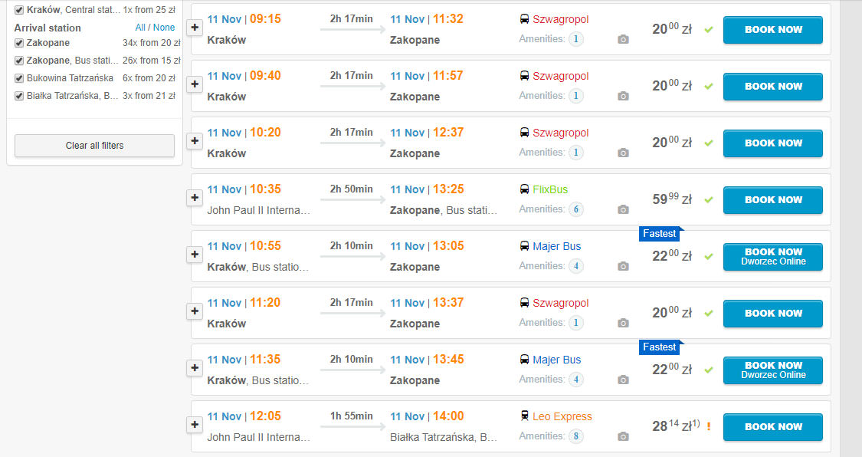The width and height of the screenshot is (862, 457).
Task: Expand the 09:15 Kraków trip details
Action: 195,28
